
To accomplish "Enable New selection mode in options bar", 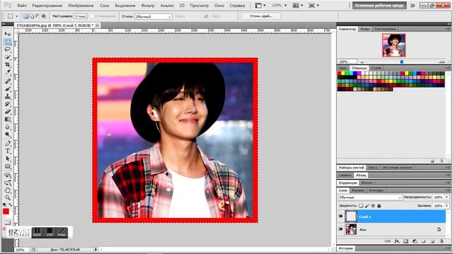I will pyautogui.click(x=25, y=16).
